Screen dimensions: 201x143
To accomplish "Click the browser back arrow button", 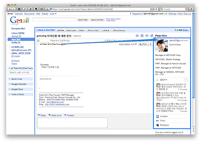I will 9,9.
